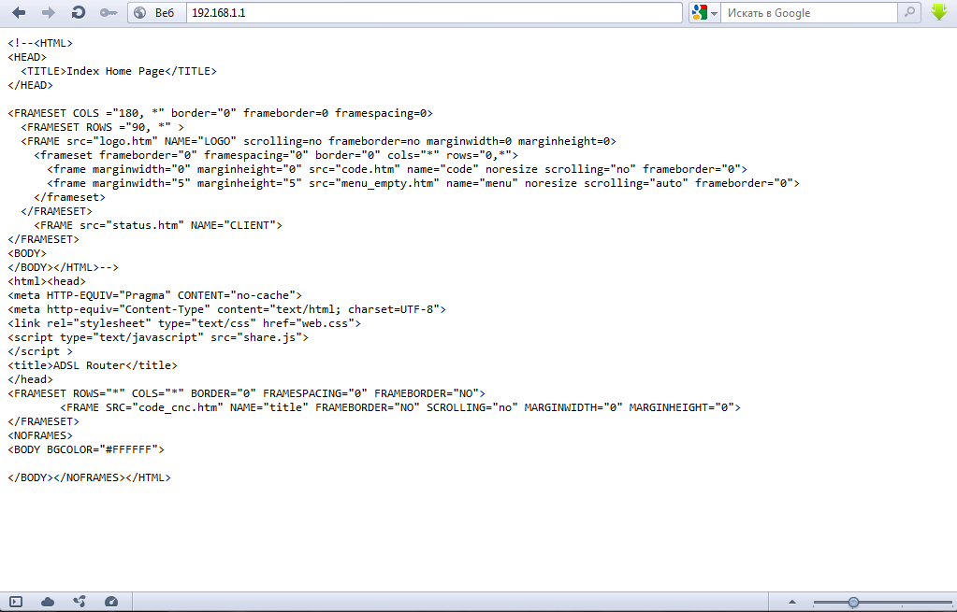
Task: Focus the address field showing 192.168.1.1
Action: pos(430,13)
